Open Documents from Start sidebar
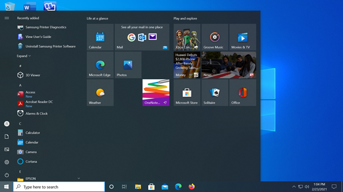The width and height of the screenshot is (343, 192). [x=7, y=136]
